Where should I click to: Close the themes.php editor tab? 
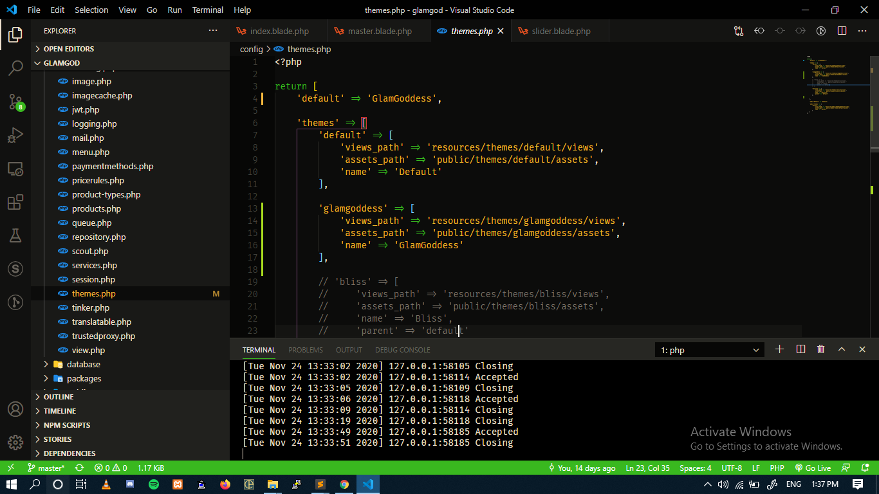(x=500, y=31)
